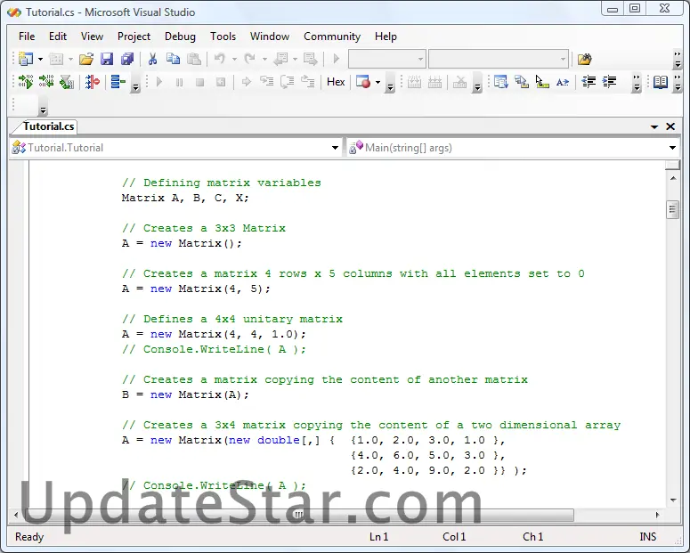Save the file with the floppy icon
The height and width of the screenshot is (553, 690).
coord(107,59)
